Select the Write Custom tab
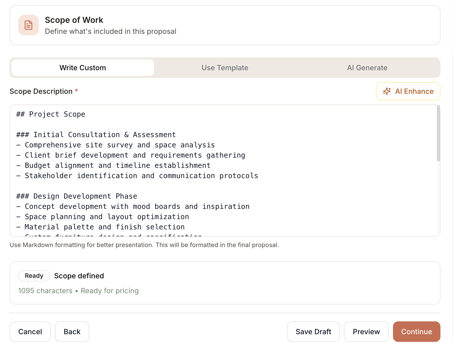The image size is (453, 347). point(82,68)
